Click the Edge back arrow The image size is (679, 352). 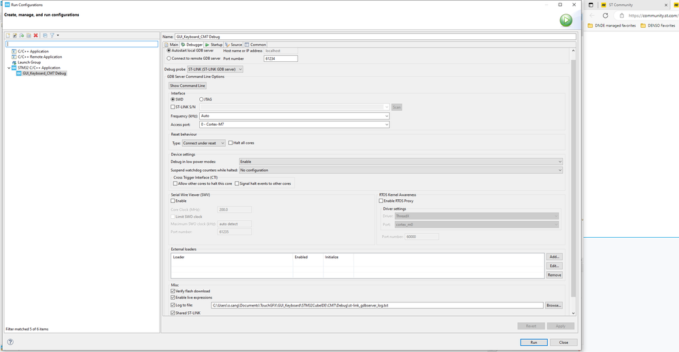click(592, 15)
